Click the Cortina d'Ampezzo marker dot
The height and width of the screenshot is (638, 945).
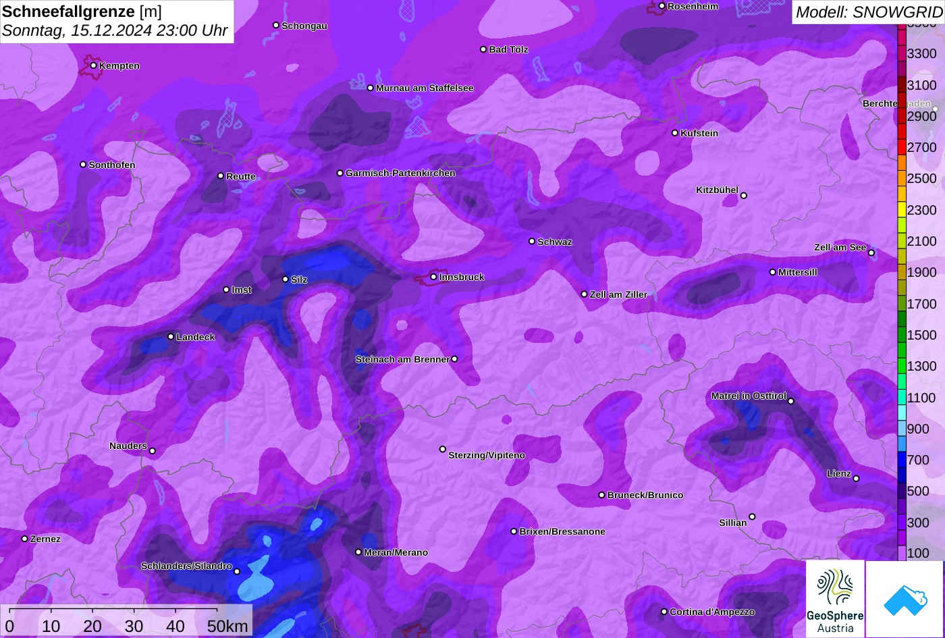point(664,612)
